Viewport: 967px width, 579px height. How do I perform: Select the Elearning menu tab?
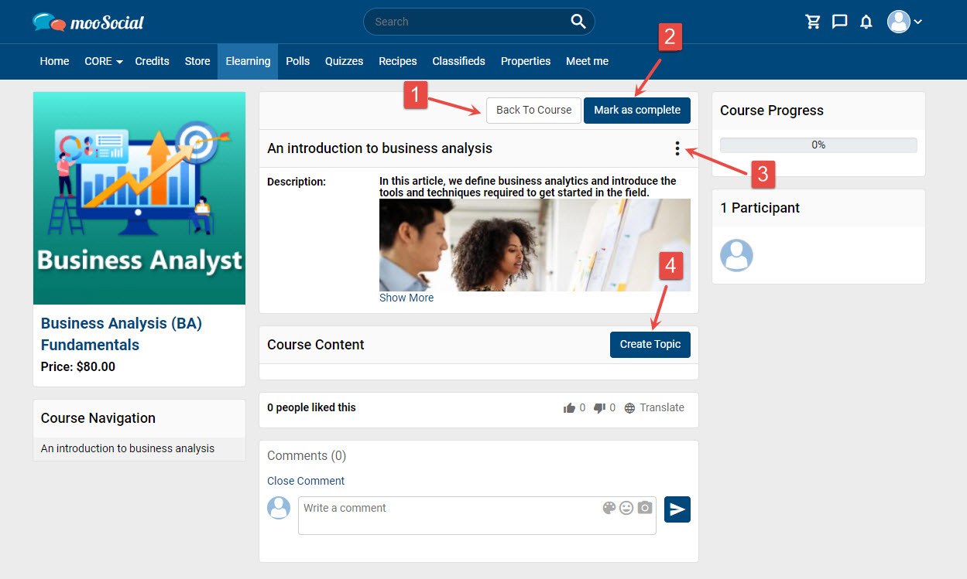(248, 61)
